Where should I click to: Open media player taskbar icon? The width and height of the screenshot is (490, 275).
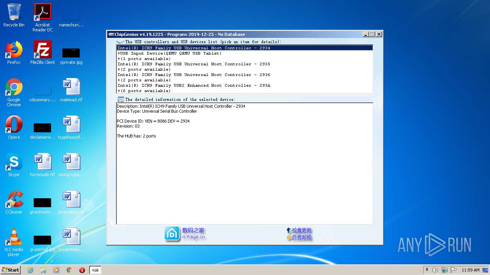(x=56, y=270)
